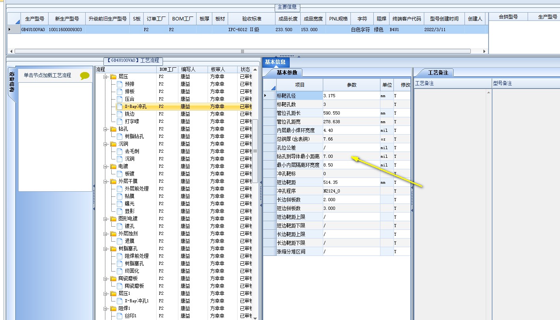Screen dimensions: 560x320
Task: Select the 总铜厚 value 7.66
Action: [x=351, y=139]
